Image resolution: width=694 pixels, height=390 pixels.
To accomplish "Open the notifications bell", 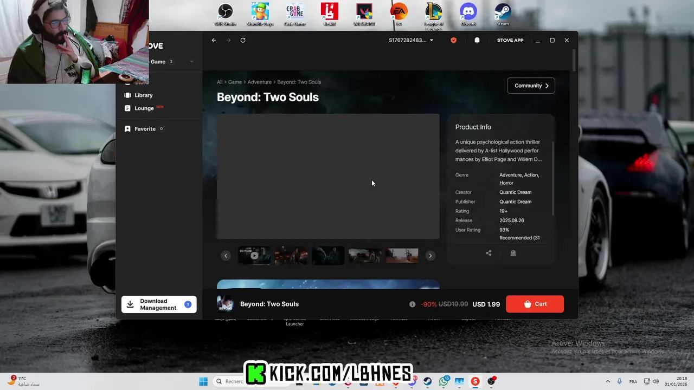I will point(477,40).
